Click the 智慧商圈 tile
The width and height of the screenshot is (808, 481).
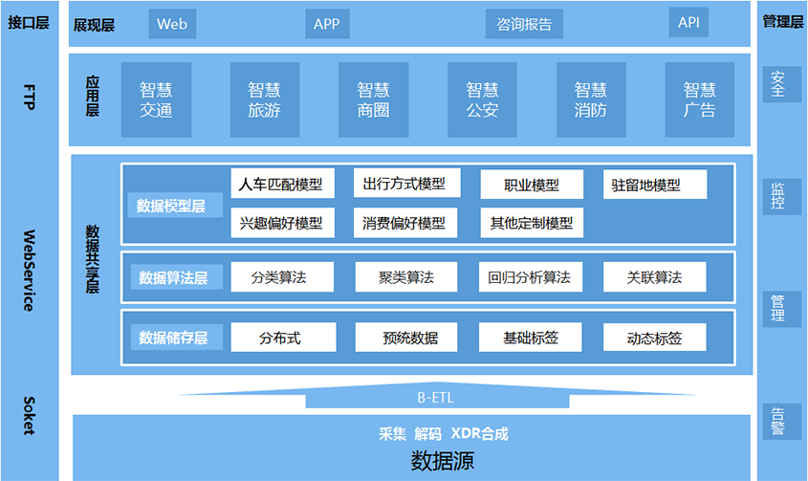click(374, 100)
